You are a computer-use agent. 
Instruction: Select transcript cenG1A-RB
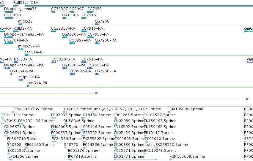139,55
